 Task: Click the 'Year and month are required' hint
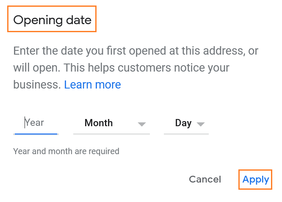click(66, 151)
